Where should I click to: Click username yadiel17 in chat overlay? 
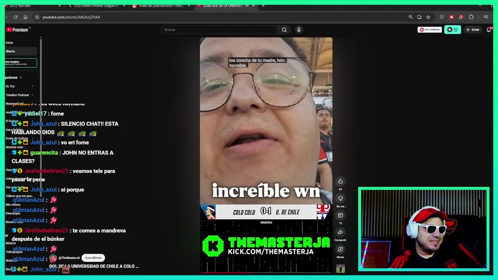coord(35,114)
